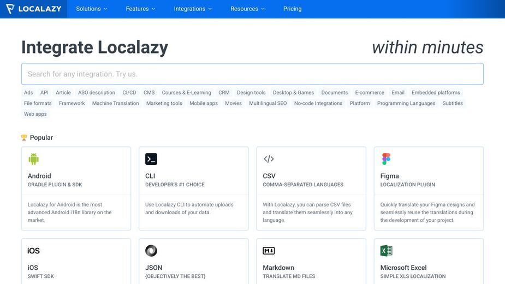Choose the CRM tag
The width and height of the screenshot is (505, 284).
[224, 92]
